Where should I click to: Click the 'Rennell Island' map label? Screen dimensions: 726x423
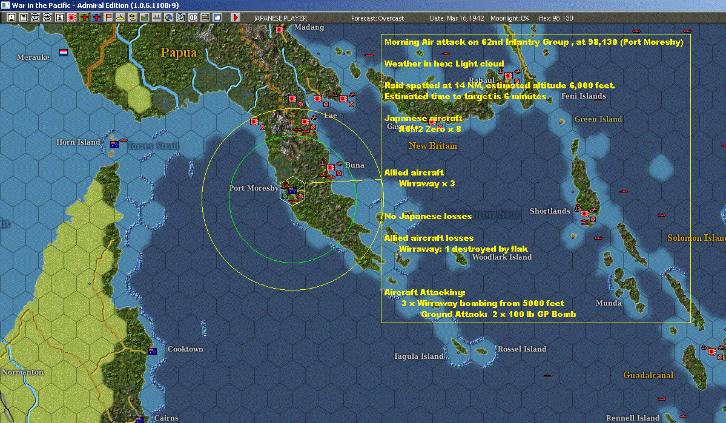click(x=633, y=418)
